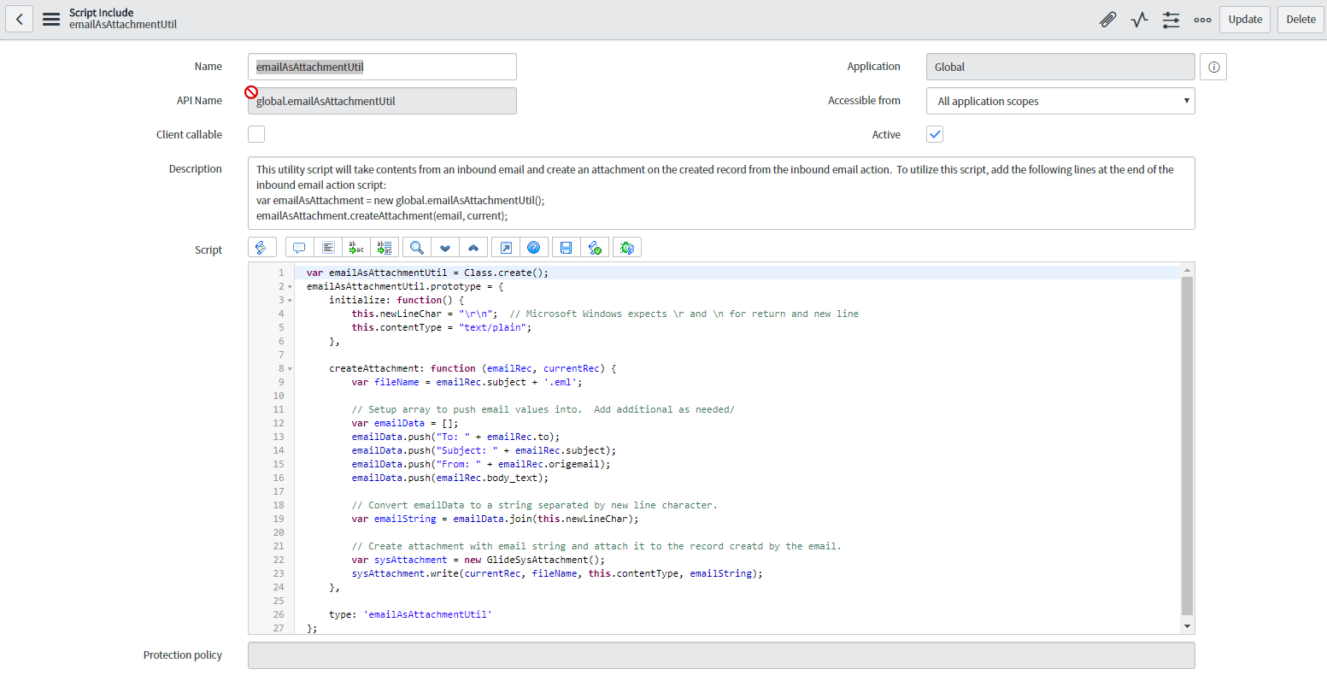1327x675 pixels.
Task: Click code line 'var emailData = [];'
Action: (x=404, y=423)
